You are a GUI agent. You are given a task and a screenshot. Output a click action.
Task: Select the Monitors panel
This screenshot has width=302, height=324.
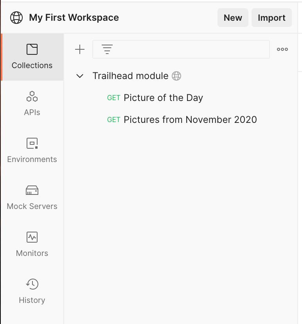[32, 245]
